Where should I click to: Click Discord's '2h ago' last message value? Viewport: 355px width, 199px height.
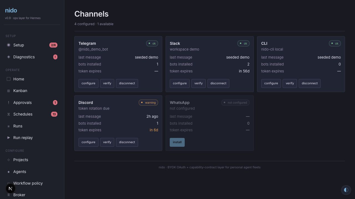[x=152, y=116]
